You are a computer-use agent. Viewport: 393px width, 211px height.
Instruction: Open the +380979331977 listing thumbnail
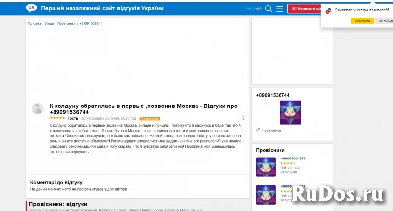pos(266,167)
